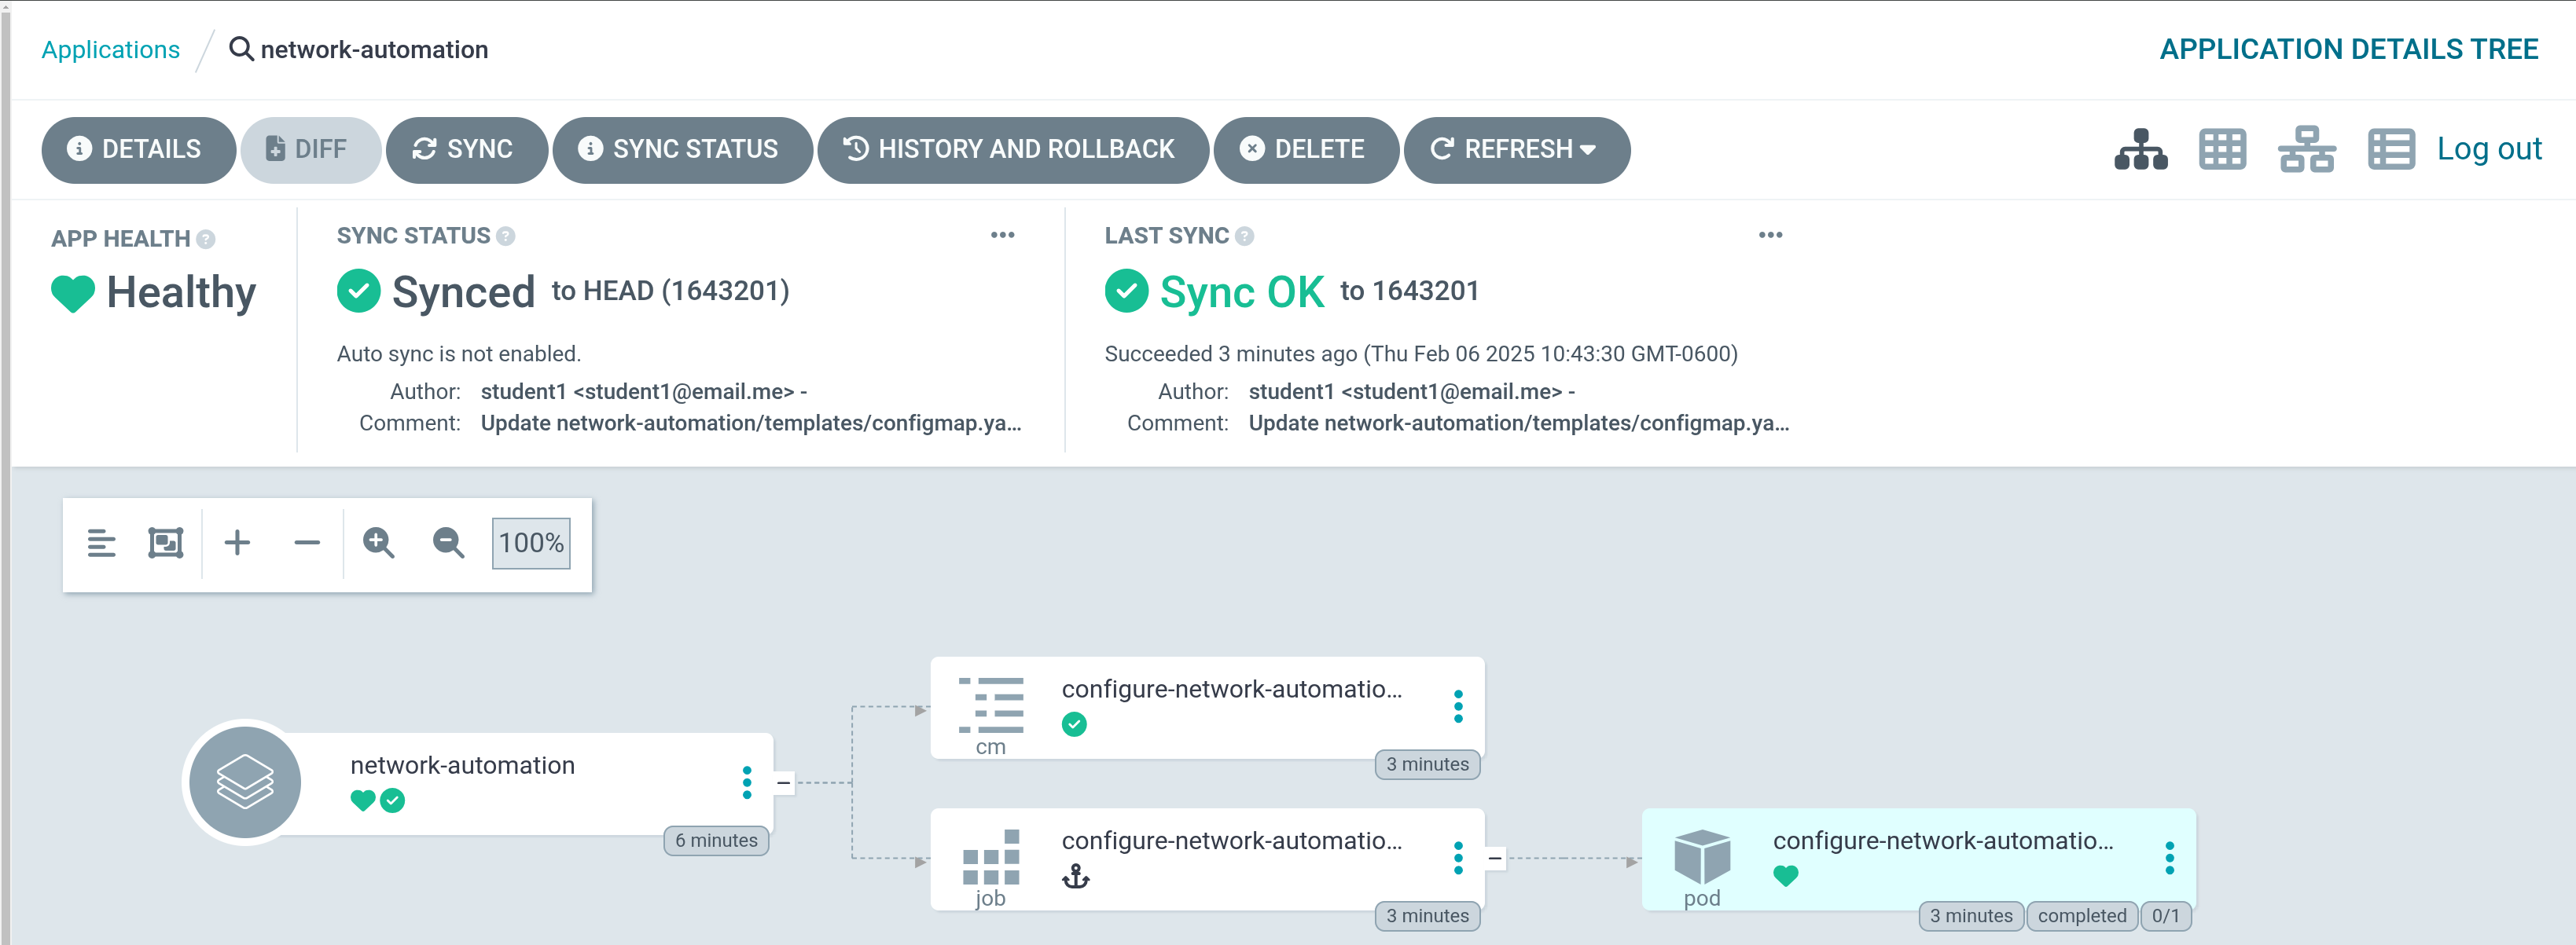Collapse the job node's child pod
2576x945 pixels.
[1494, 858]
